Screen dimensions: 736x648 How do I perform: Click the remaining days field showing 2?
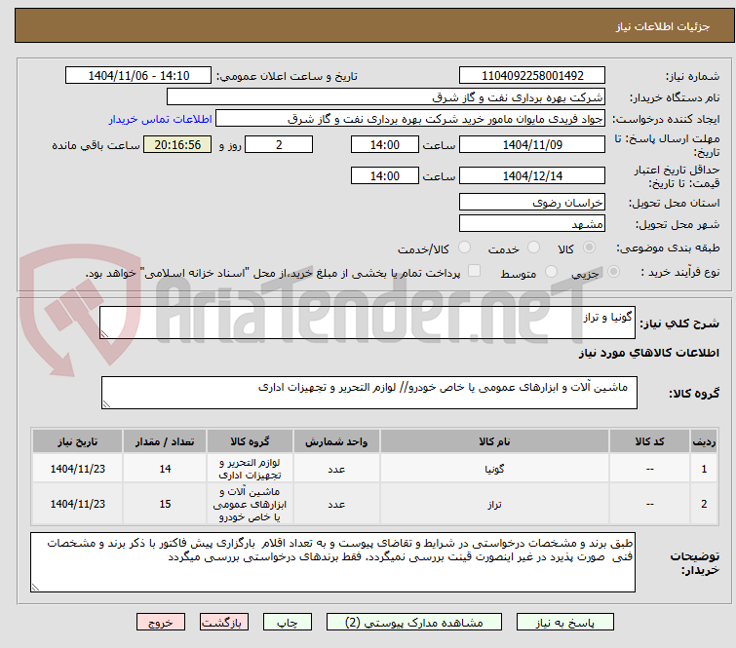[279, 144]
